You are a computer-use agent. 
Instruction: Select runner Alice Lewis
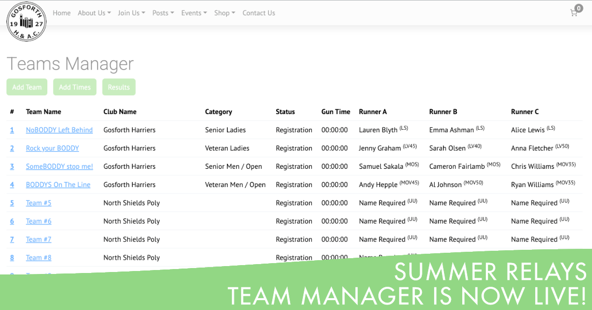[x=528, y=130]
